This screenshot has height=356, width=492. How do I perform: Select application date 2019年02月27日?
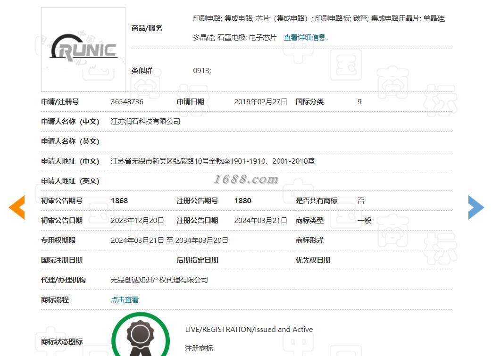click(260, 102)
